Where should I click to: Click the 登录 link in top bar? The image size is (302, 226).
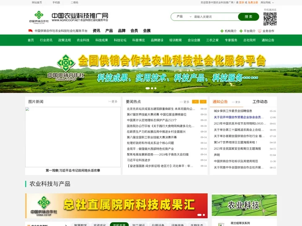242,3
